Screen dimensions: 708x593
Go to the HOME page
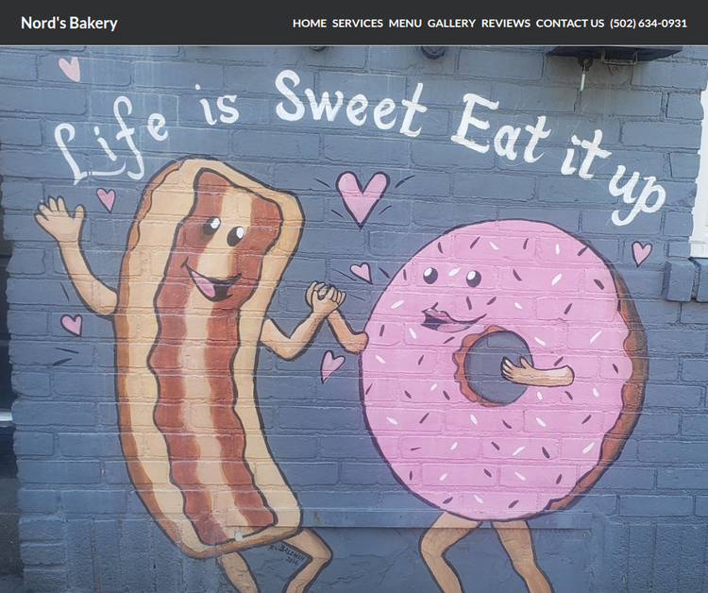pos(309,23)
